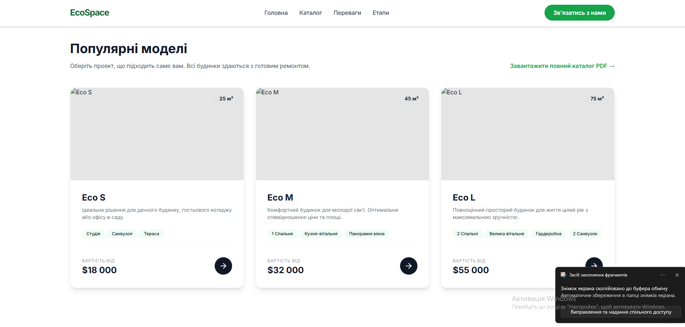This screenshot has width=685, height=327.
Task: Click the $32 000 price
Action: click(286, 270)
